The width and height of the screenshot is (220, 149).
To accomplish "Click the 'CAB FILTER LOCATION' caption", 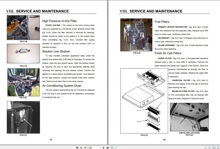I will [189, 133].
